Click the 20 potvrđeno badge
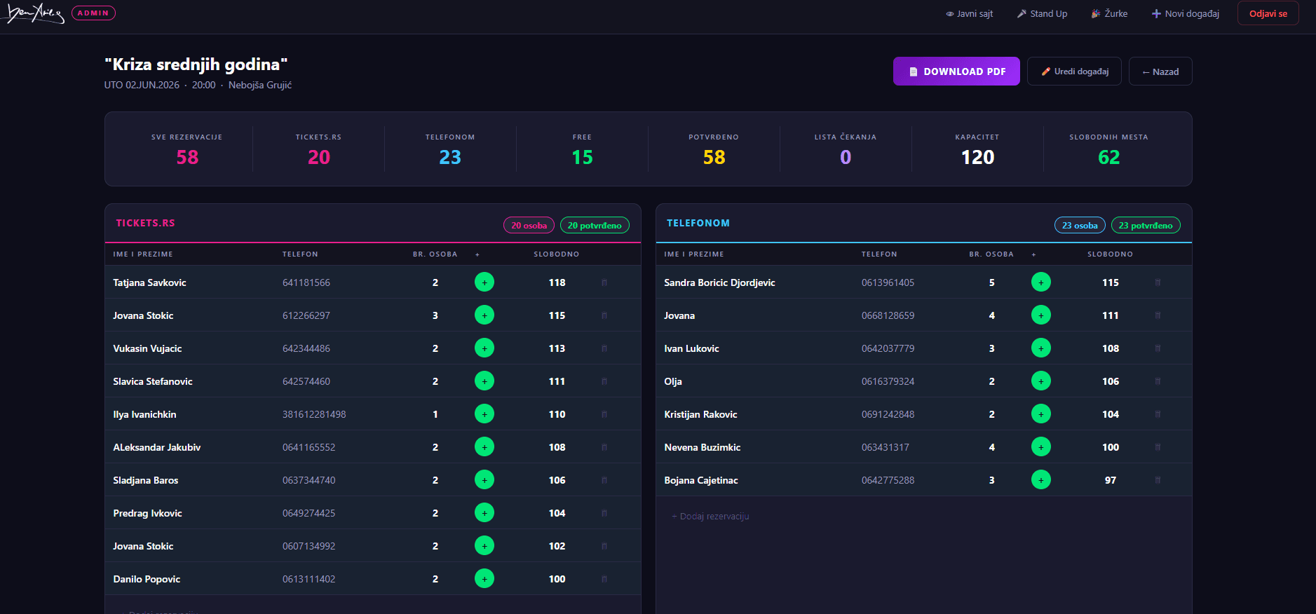Image resolution: width=1316 pixels, height=614 pixels. tap(595, 225)
